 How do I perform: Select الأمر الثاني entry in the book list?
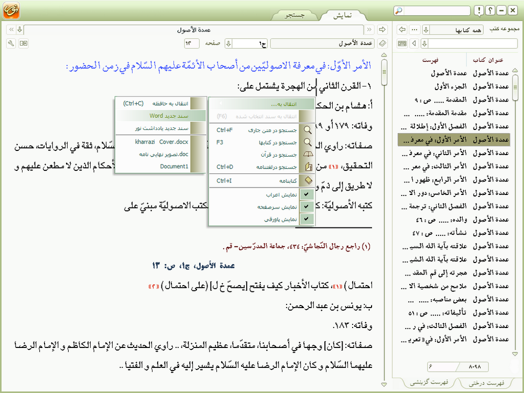pyautogui.click(x=453, y=153)
